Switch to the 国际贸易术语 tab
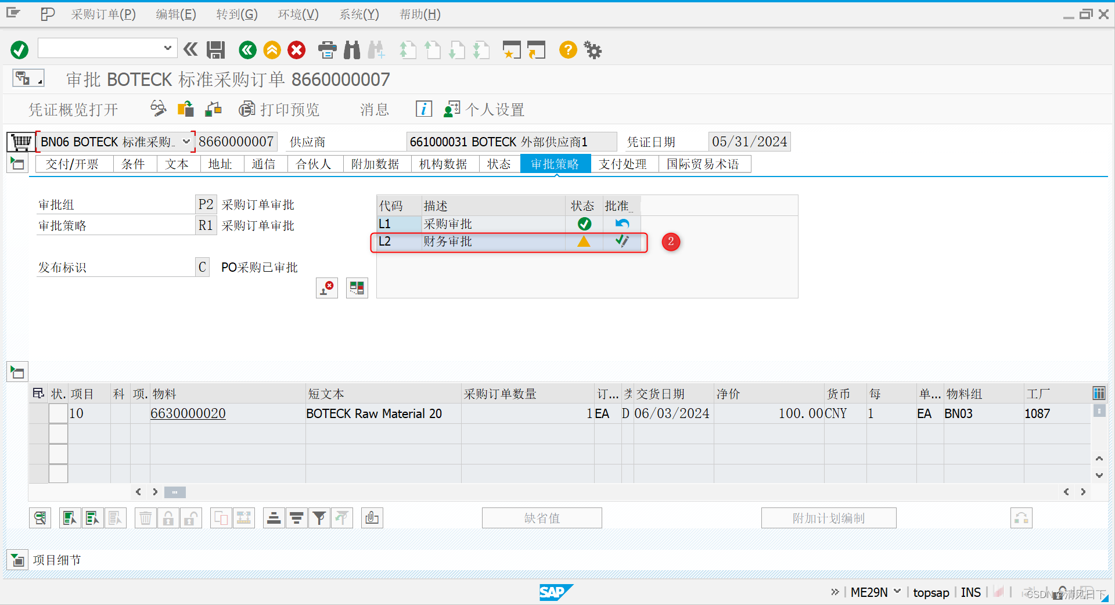The height and width of the screenshot is (605, 1115). pyautogui.click(x=703, y=164)
